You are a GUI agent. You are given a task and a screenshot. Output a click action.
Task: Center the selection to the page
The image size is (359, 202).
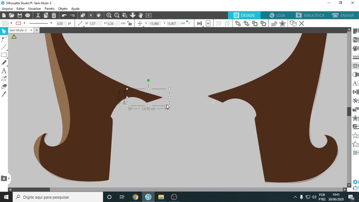(x=208, y=24)
